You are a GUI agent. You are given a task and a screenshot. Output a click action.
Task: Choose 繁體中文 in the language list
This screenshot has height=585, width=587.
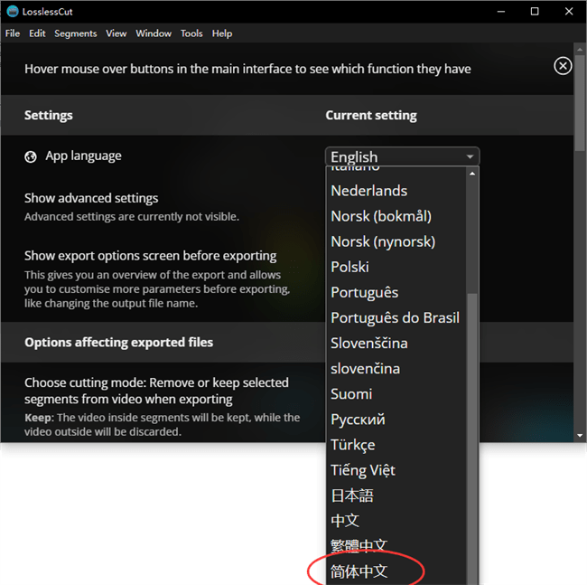(359, 546)
